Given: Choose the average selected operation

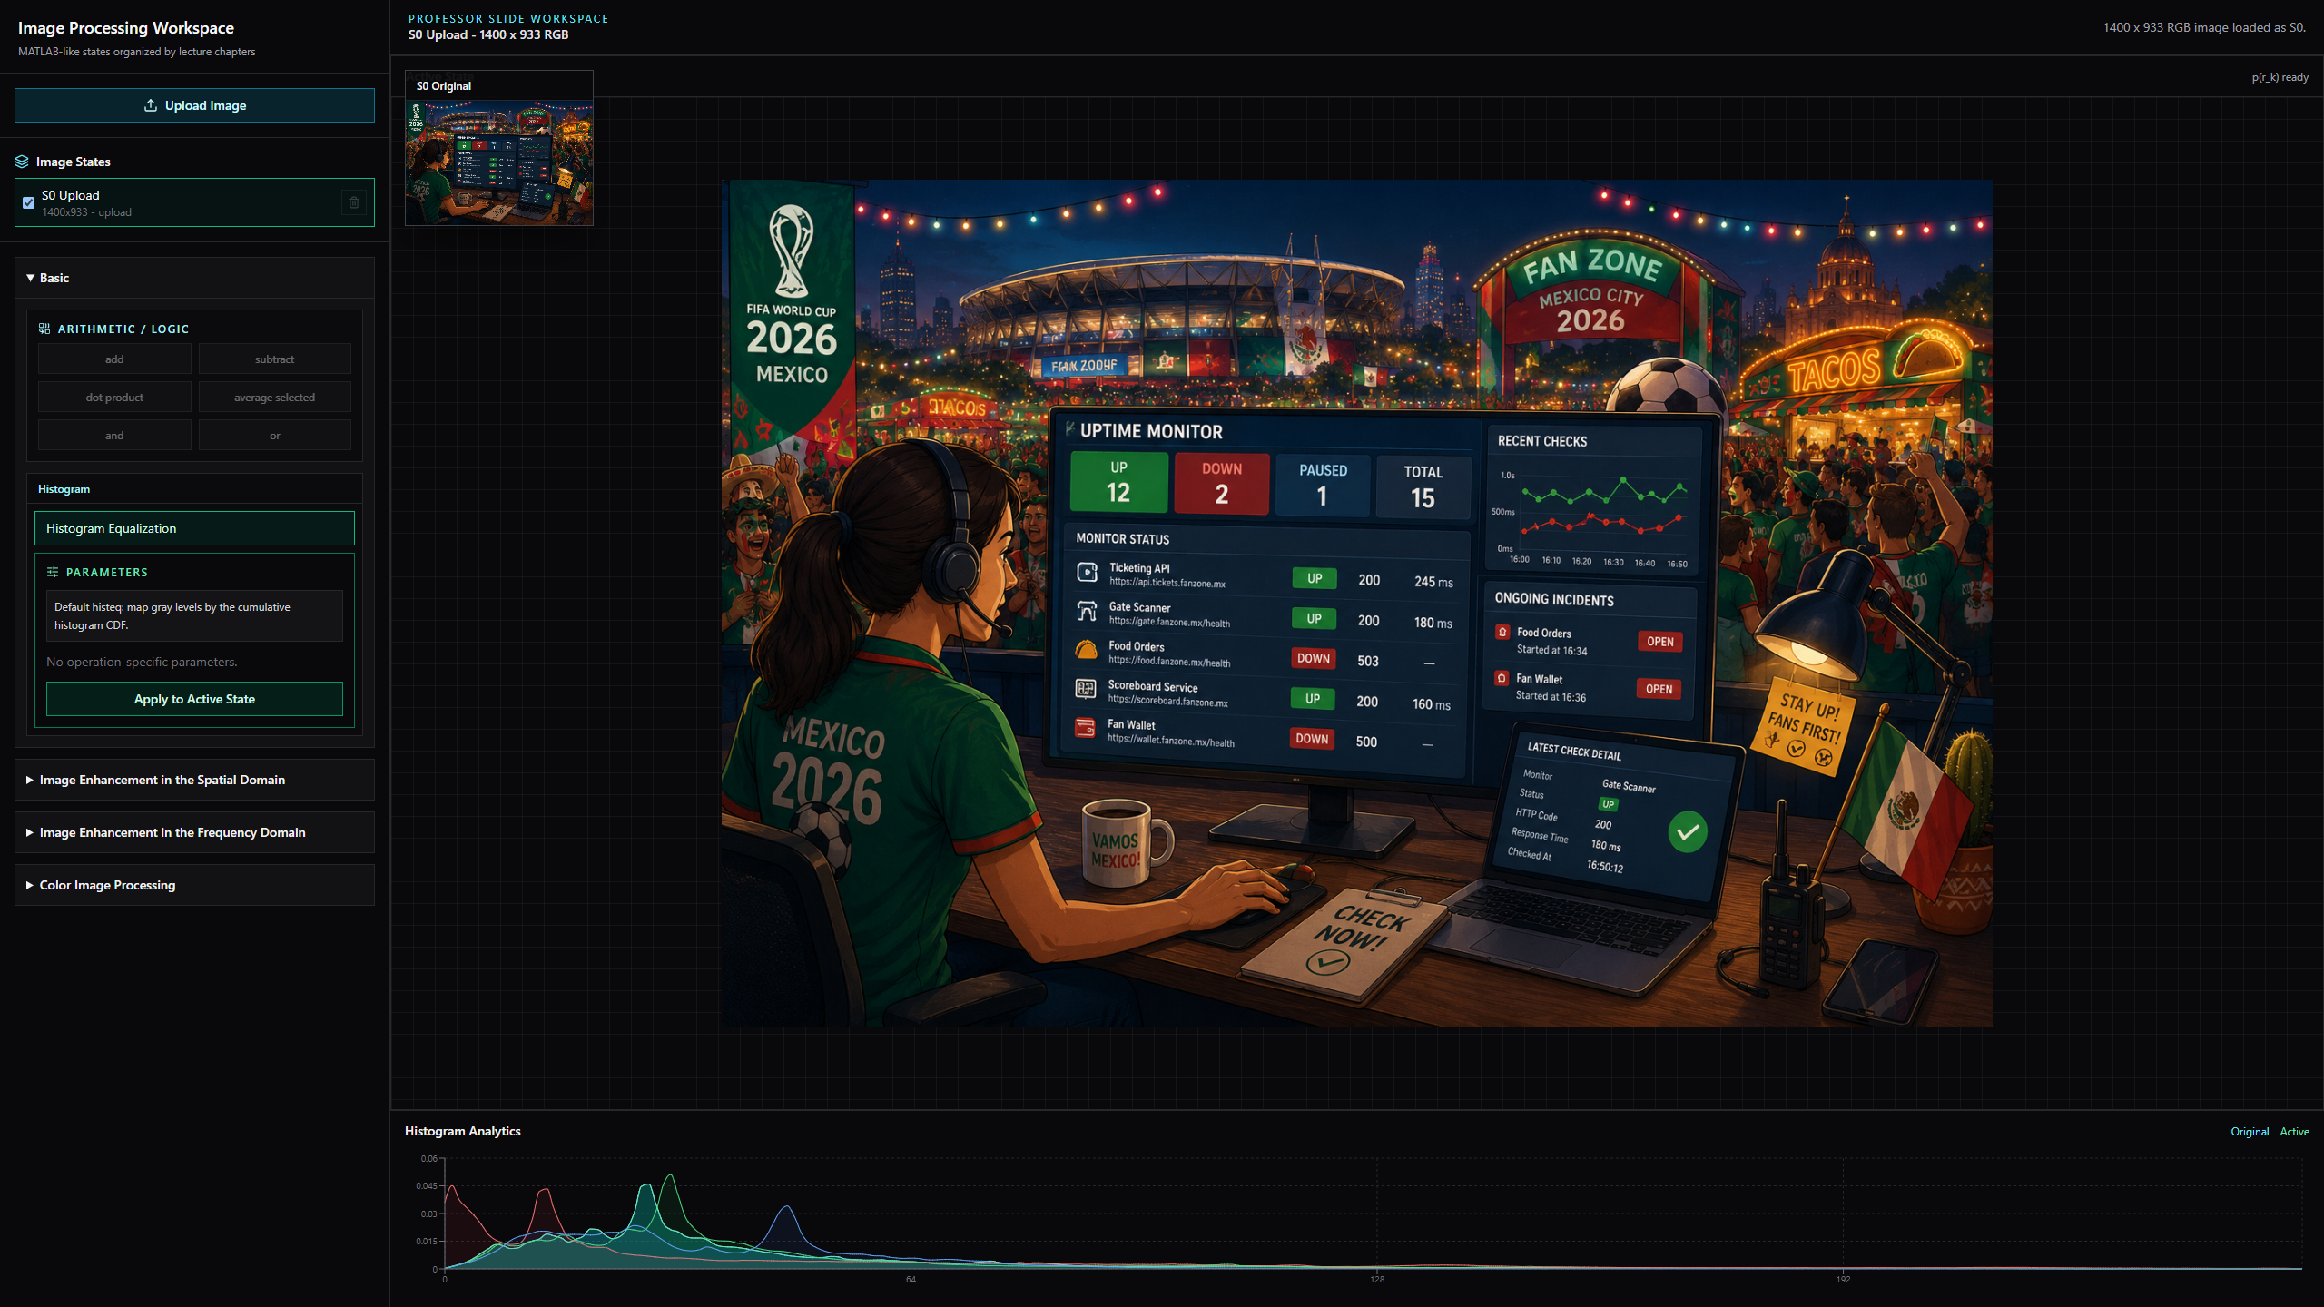Looking at the screenshot, I should click(274, 398).
